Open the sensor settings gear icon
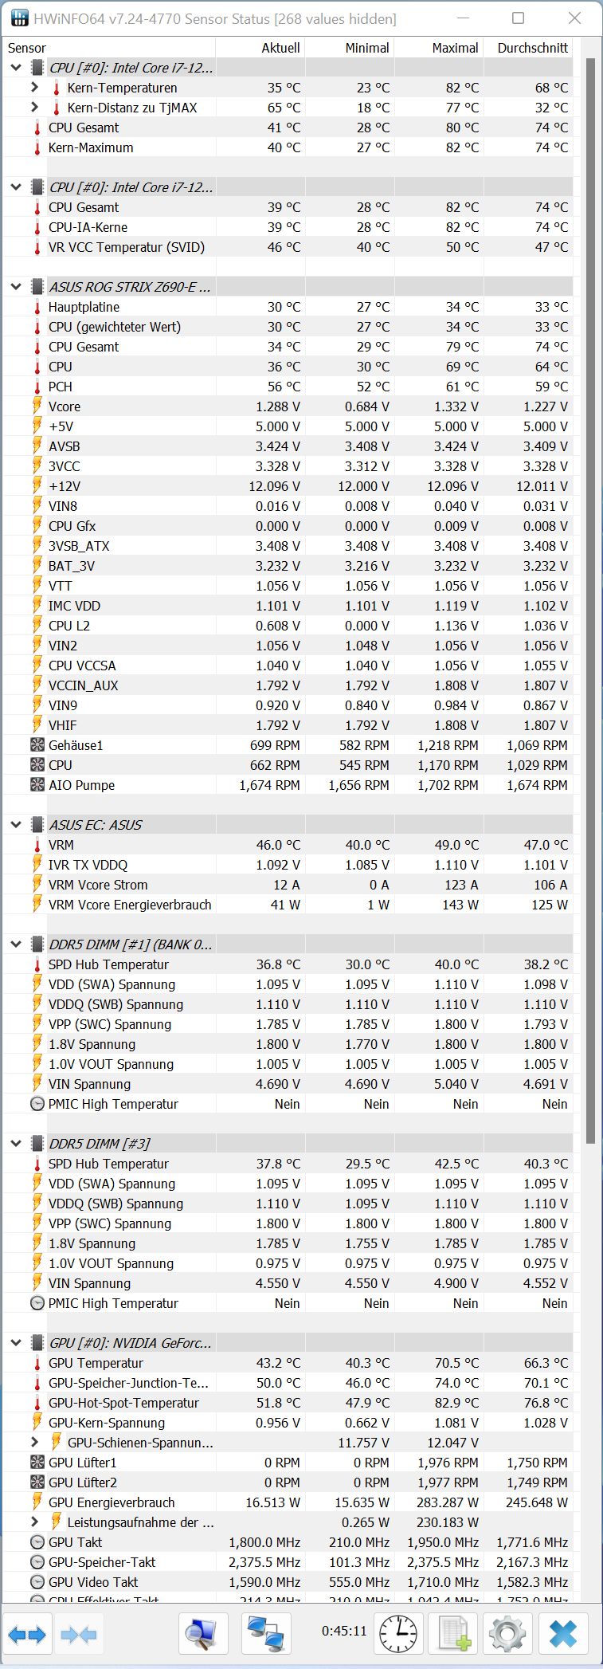The image size is (603, 1669). [x=507, y=1635]
